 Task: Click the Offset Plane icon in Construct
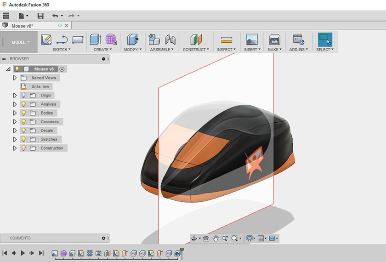coord(196,40)
